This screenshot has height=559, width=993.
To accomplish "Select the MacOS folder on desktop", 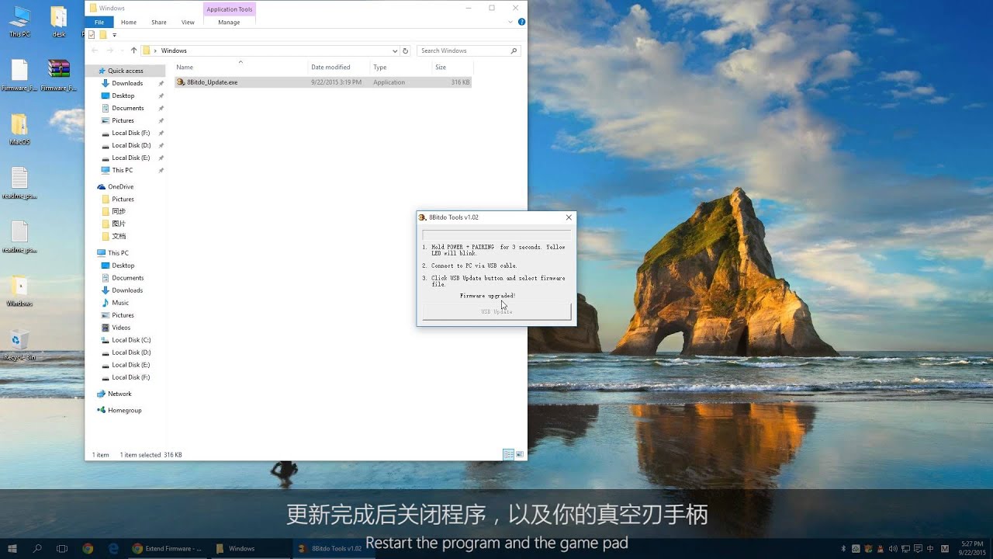I will click(x=19, y=130).
